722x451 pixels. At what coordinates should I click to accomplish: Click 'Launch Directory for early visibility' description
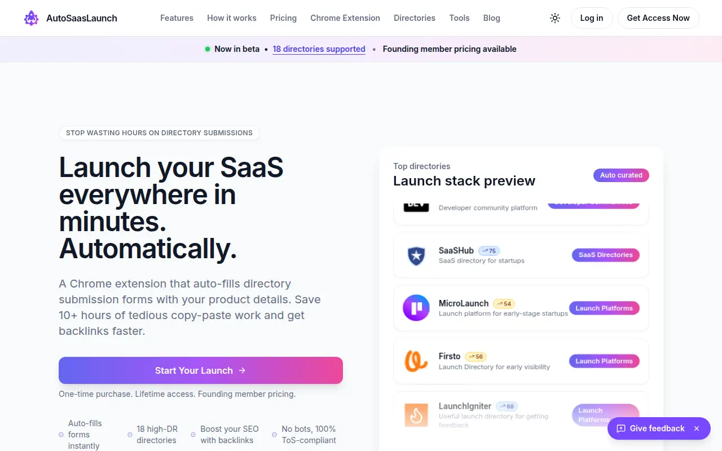tap(494, 366)
